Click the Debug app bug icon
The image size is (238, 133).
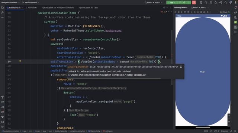184,3
